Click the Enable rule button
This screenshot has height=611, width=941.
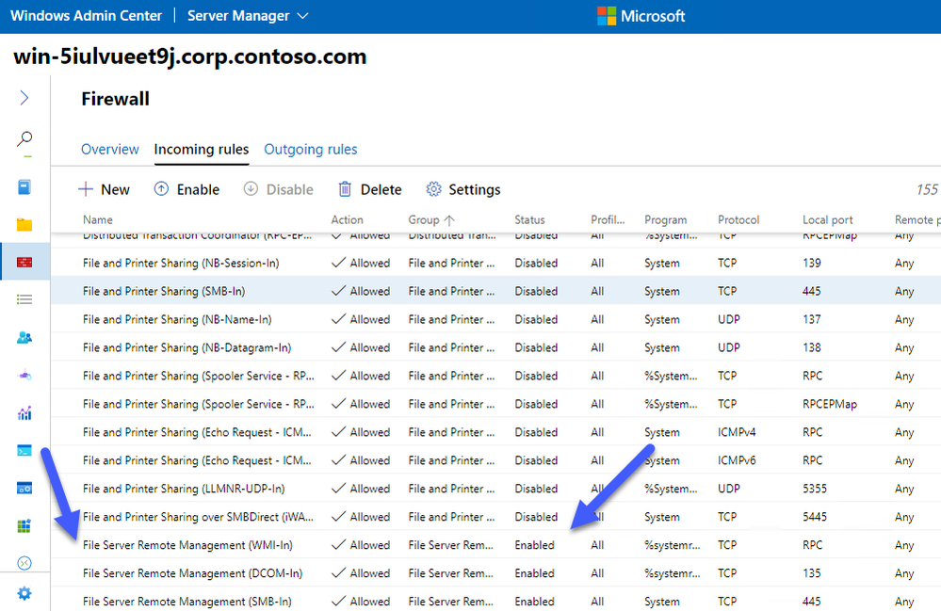tap(187, 189)
